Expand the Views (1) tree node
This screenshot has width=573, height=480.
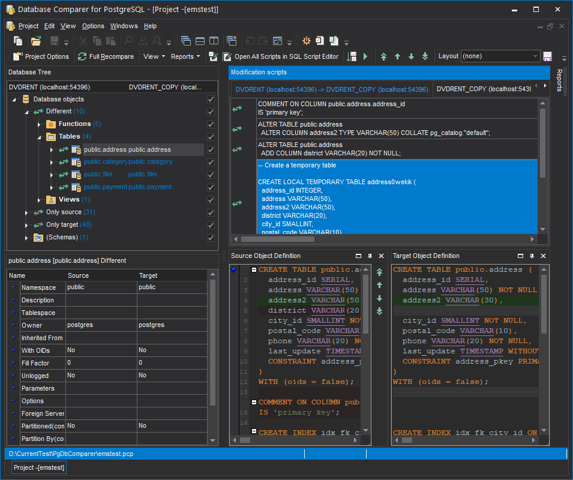[39, 200]
